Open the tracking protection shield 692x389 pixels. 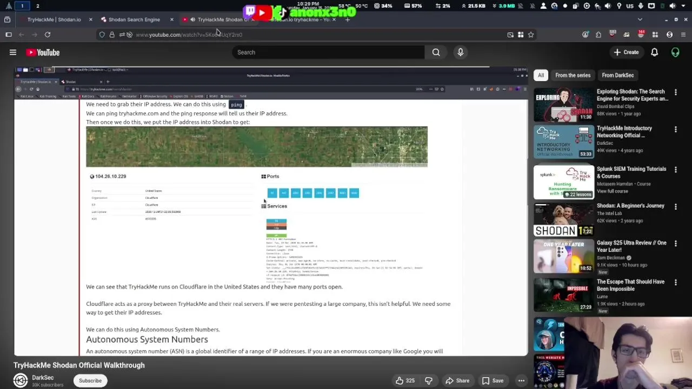tap(102, 35)
